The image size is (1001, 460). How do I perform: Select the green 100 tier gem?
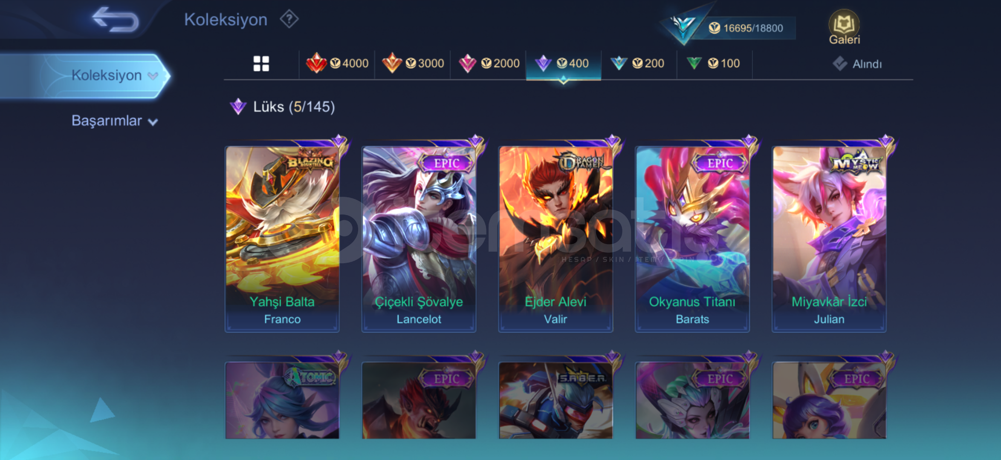(x=694, y=63)
